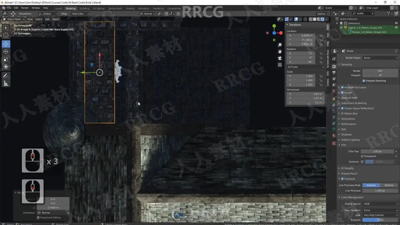This screenshot has height=225, width=400.
Task: Click the zoom magnifier viewport icon
Action: 280,45
